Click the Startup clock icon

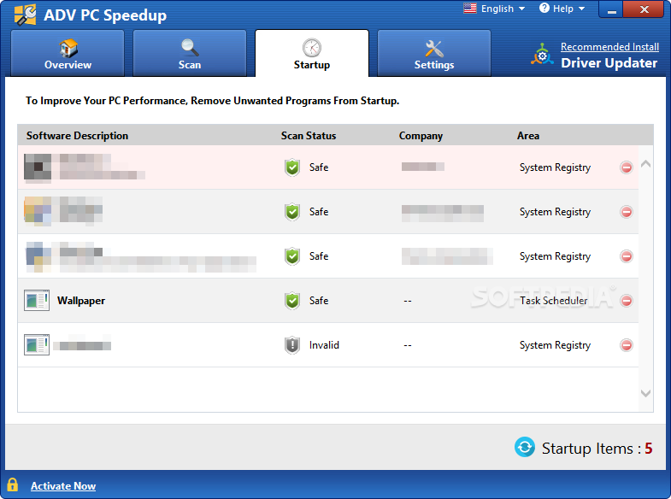(x=311, y=48)
